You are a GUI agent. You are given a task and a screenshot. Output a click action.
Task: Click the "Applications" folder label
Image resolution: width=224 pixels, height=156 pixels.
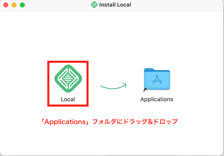pyautogui.click(x=157, y=99)
